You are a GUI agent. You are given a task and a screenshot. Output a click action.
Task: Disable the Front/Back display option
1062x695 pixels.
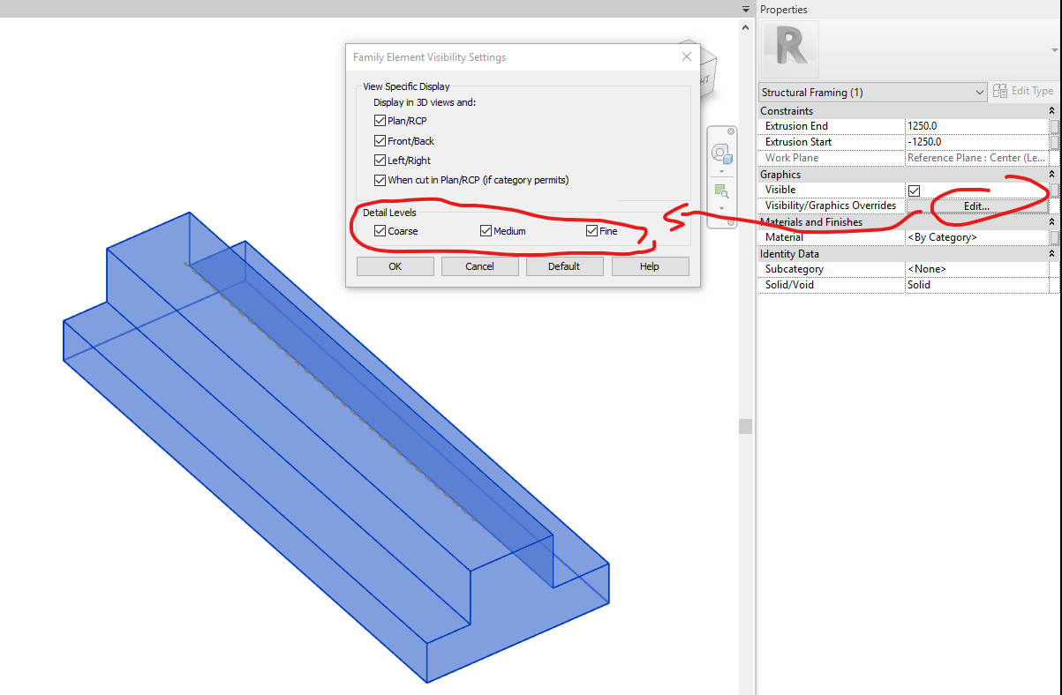tap(380, 140)
